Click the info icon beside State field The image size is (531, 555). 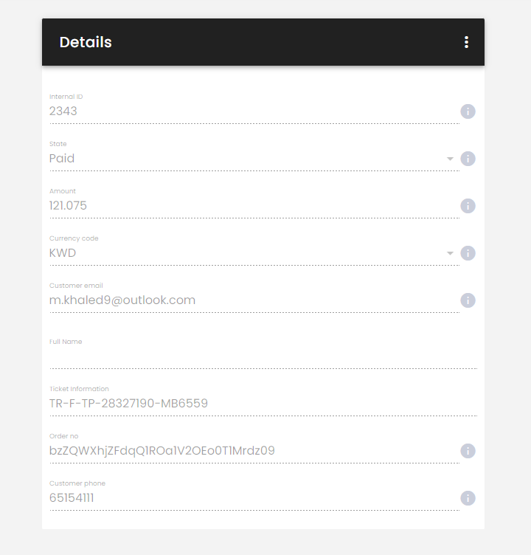pos(468,159)
